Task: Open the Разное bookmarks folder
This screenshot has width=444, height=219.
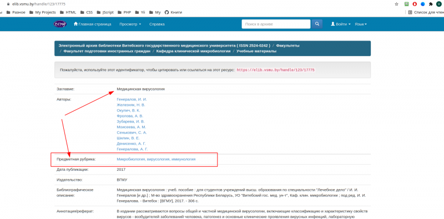Action: (x=16, y=12)
